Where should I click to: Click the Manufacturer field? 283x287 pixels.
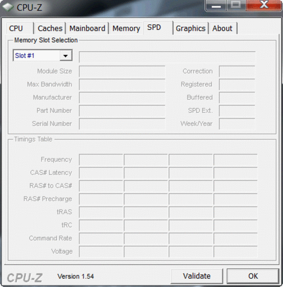pyautogui.click(x=122, y=98)
